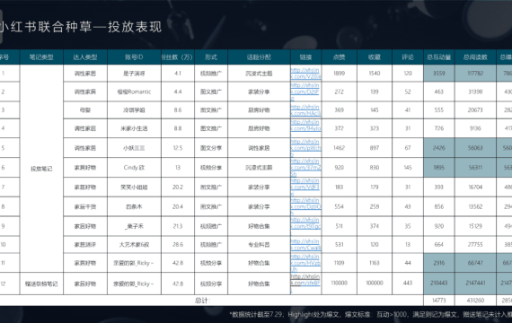Select the highlighted 66747 reads cell
The width and height of the screenshot is (512, 323).
pos(475,263)
